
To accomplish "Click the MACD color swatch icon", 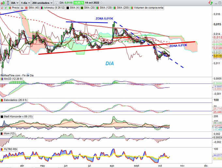I will tap(2, 79).
